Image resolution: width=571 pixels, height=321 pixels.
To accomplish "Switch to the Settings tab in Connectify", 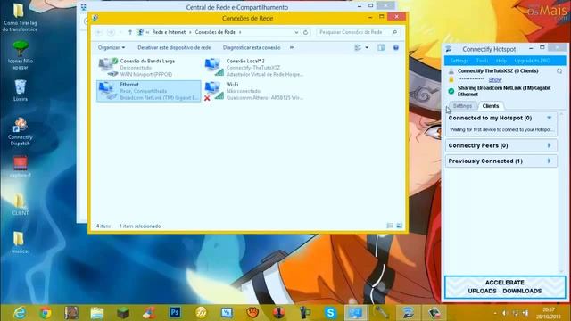I will click(x=462, y=106).
